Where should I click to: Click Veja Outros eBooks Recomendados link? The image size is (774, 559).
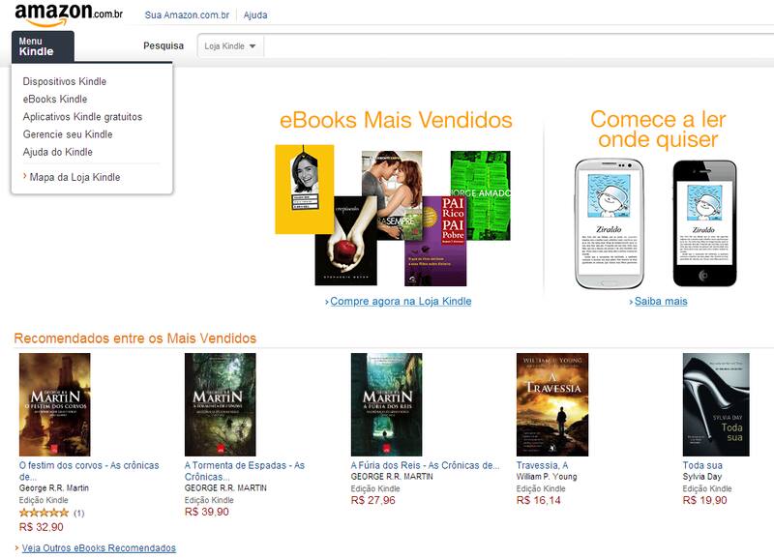99,548
